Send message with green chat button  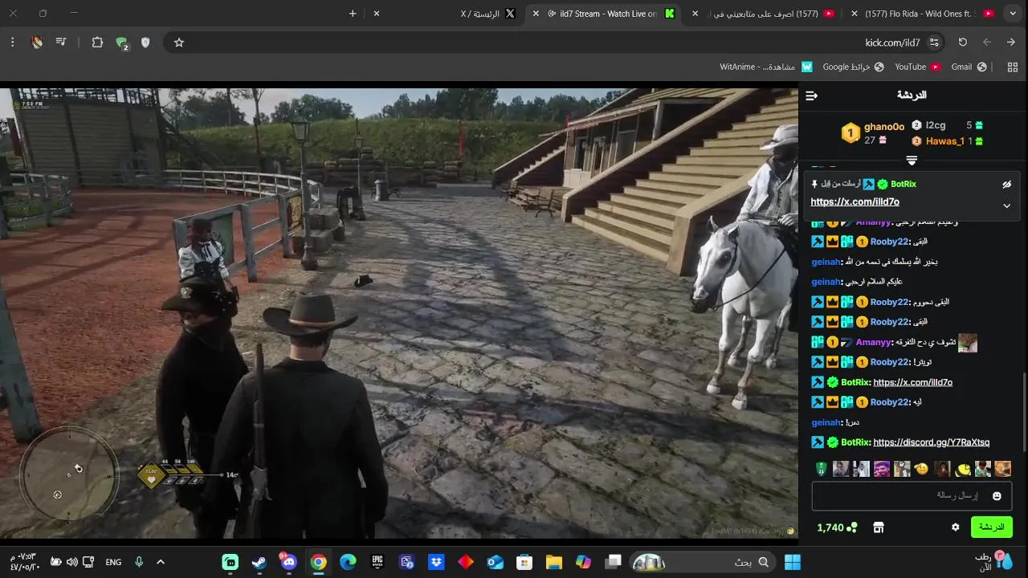click(991, 527)
